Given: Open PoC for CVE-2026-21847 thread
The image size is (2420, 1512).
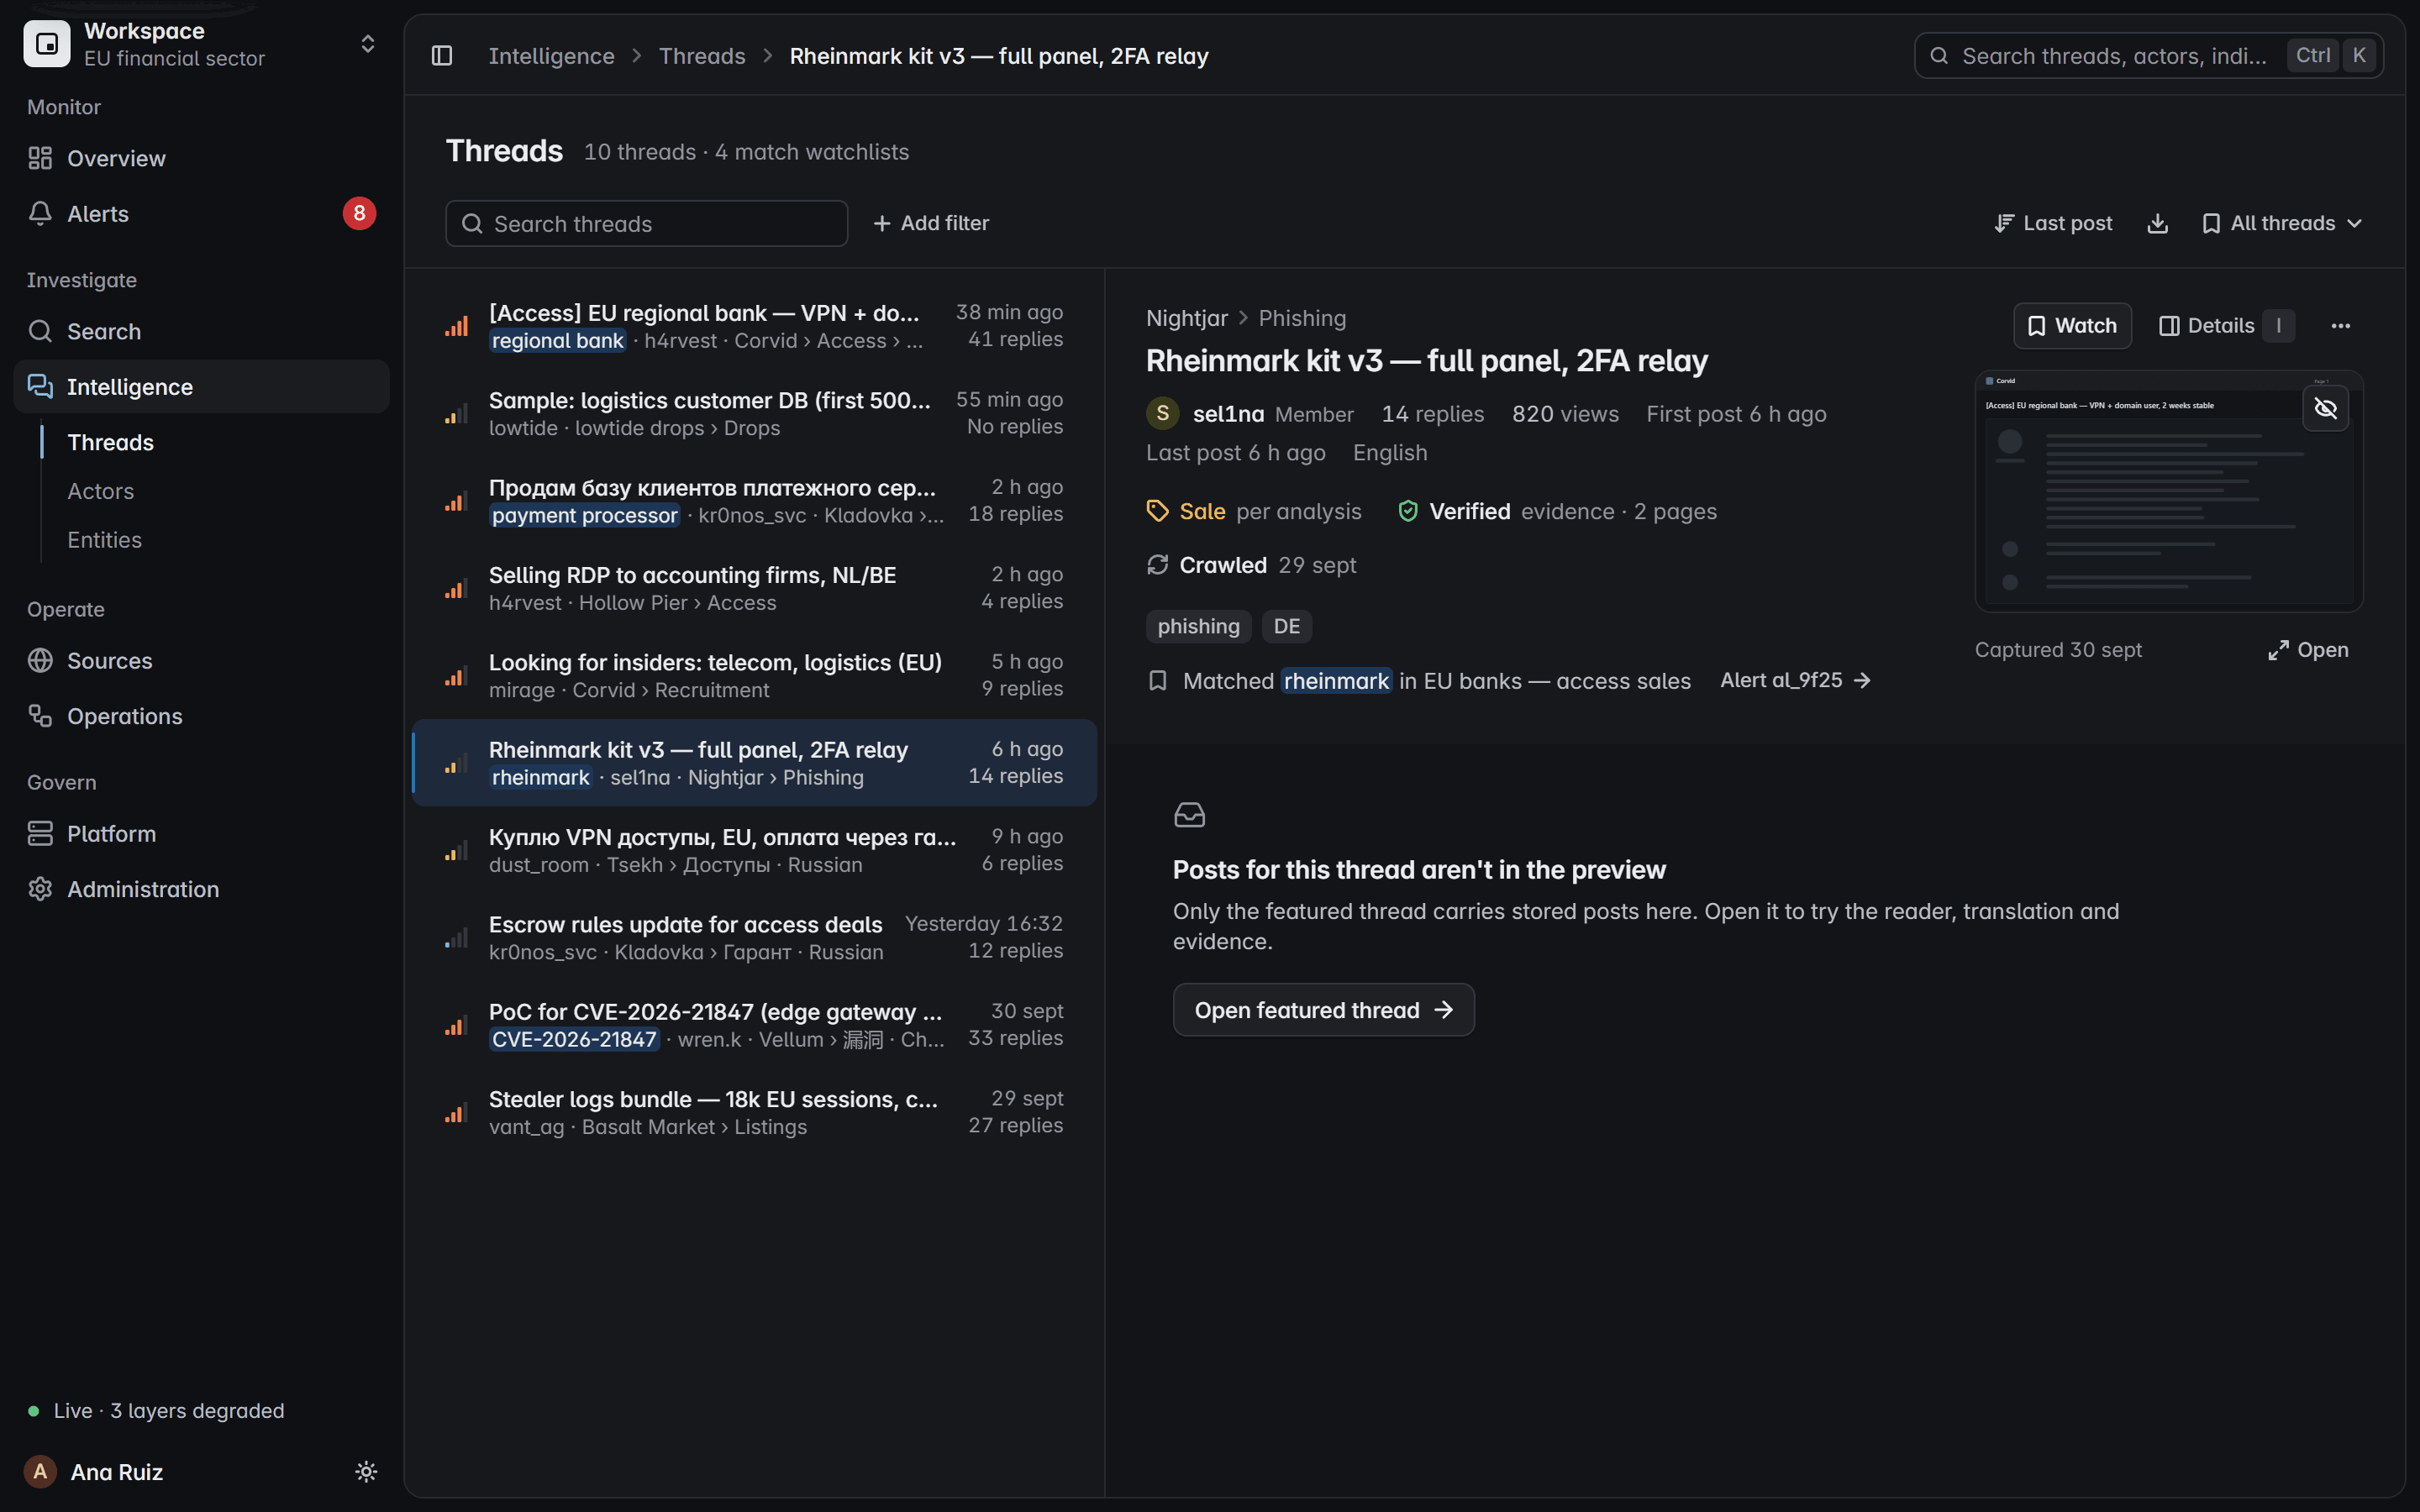Looking at the screenshot, I should 755,1025.
